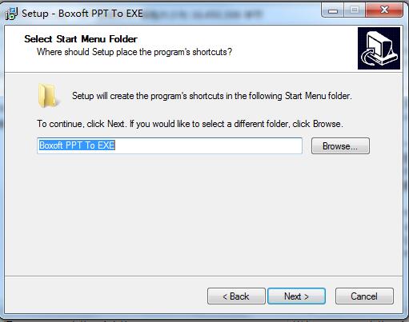Click empty space inside the folder name field

tap(208, 145)
